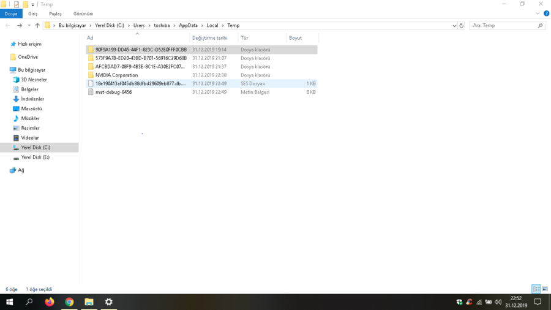This screenshot has width=551, height=310.
Task: Expand the ribbon with the chevron
Action: click(x=538, y=13)
